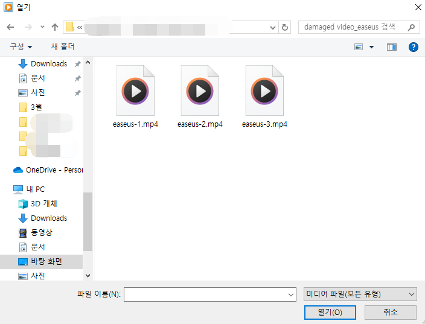Close the 열기 dialog
The image size is (425, 324).
point(418,7)
